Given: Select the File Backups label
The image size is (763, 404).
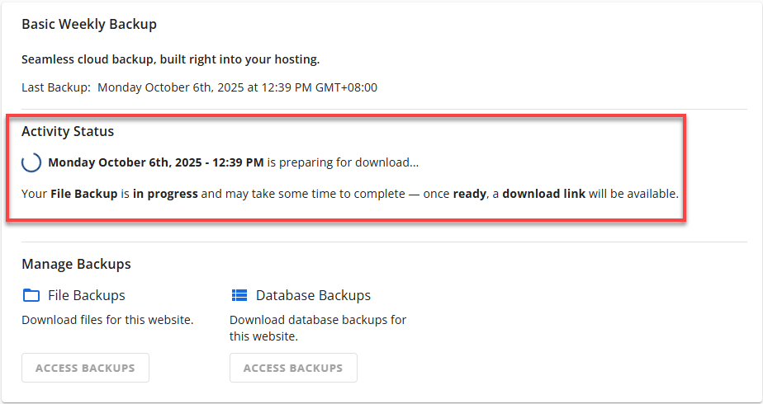Looking at the screenshot, I should (x=87, y=295).
